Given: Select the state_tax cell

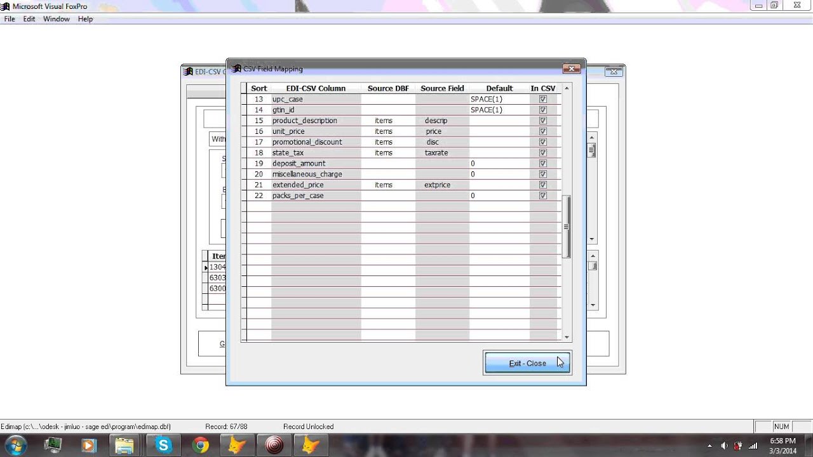Looking at the screenshot, I should tap(316, 153).
